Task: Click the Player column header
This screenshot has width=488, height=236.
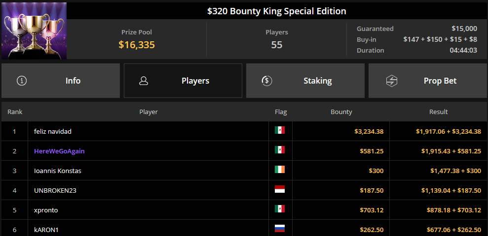Action: tap(149, 112)
